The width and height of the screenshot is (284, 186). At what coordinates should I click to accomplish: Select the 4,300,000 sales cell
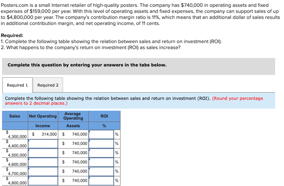pyautogui.click(x=15, y=134)
